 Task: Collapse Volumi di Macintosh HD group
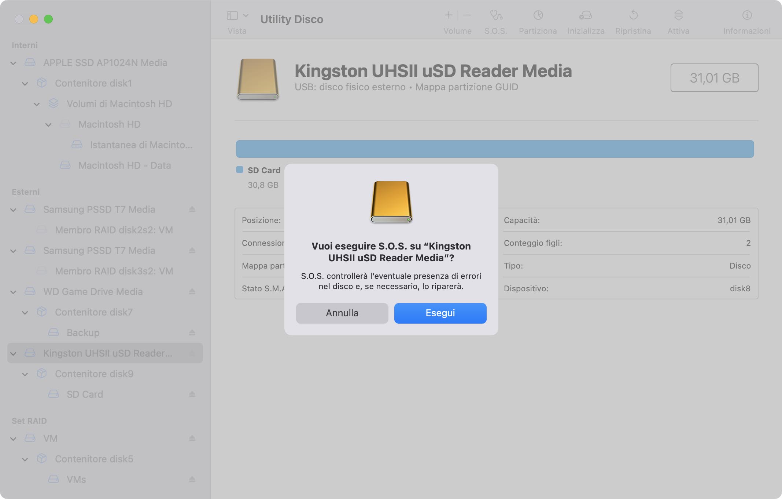(x=37, y=104)
